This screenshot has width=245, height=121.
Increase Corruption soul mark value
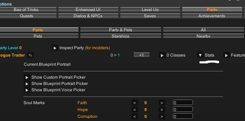(x=162, y=117)
